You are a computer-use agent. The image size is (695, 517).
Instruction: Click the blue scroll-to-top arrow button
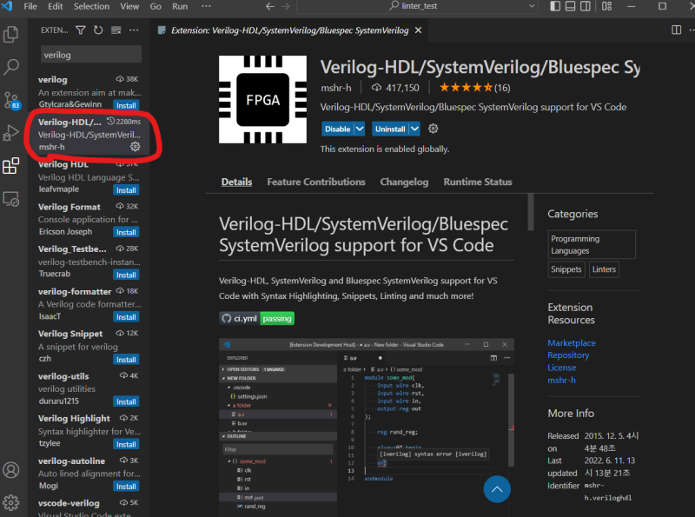click(497, 489)
